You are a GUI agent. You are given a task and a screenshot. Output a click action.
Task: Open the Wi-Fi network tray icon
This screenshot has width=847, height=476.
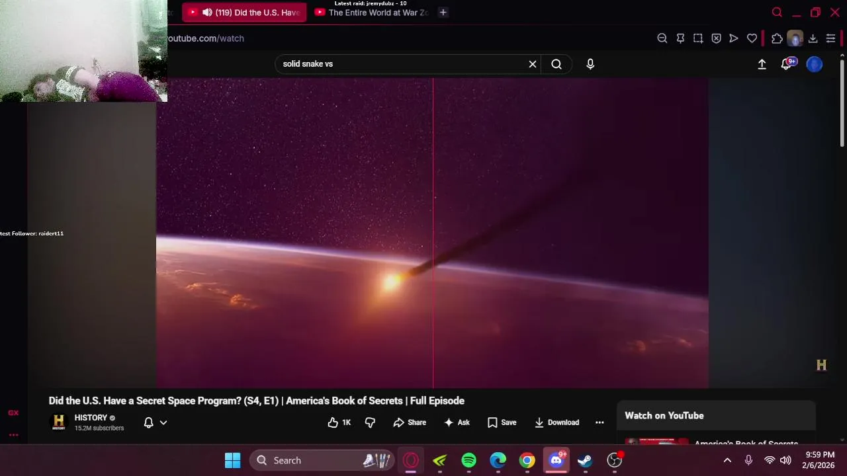[x=770, y=461]
